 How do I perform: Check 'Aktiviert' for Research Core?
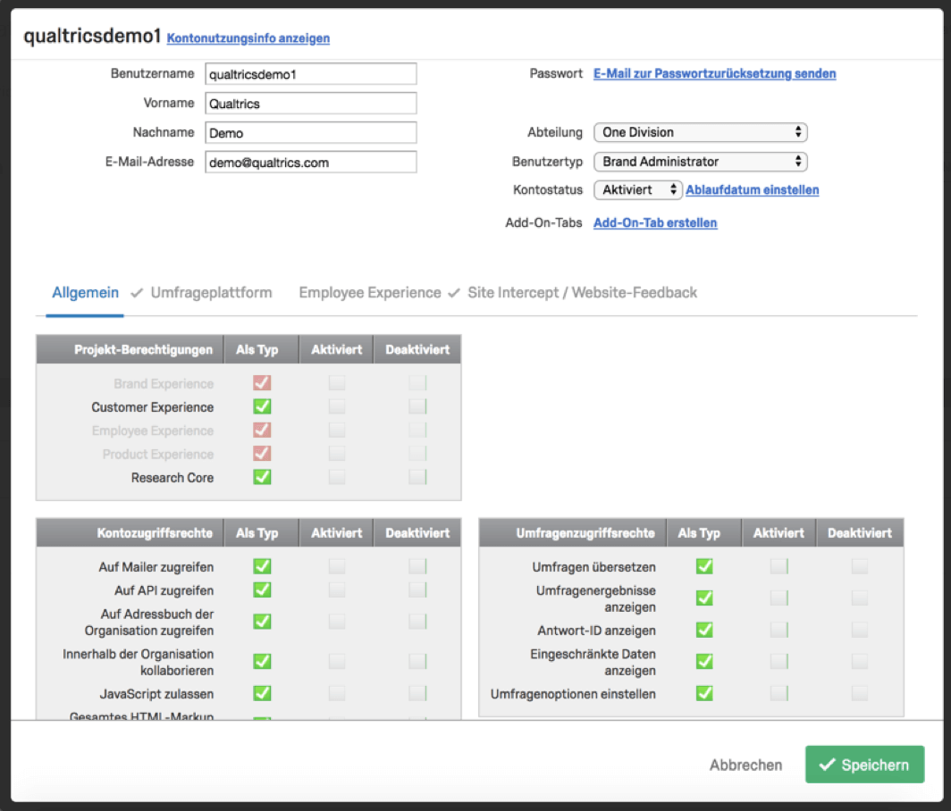pos(337,478)
